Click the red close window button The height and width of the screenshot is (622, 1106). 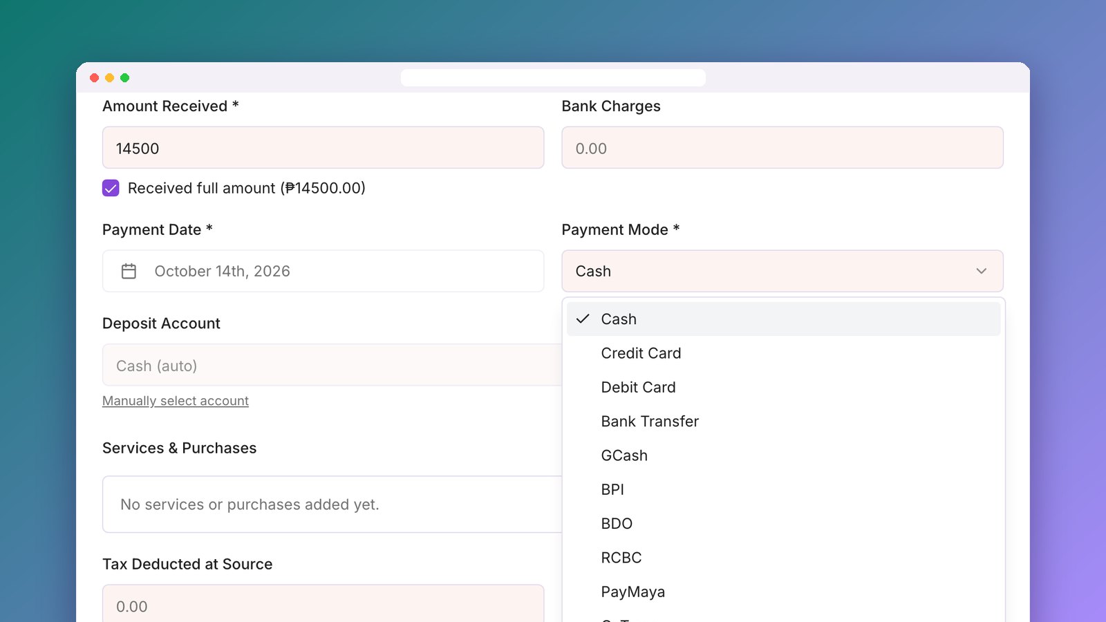click(x=95, y=78)
